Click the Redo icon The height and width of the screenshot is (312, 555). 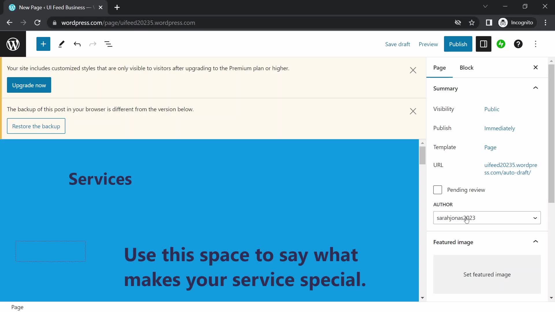[x=92, y=44]
